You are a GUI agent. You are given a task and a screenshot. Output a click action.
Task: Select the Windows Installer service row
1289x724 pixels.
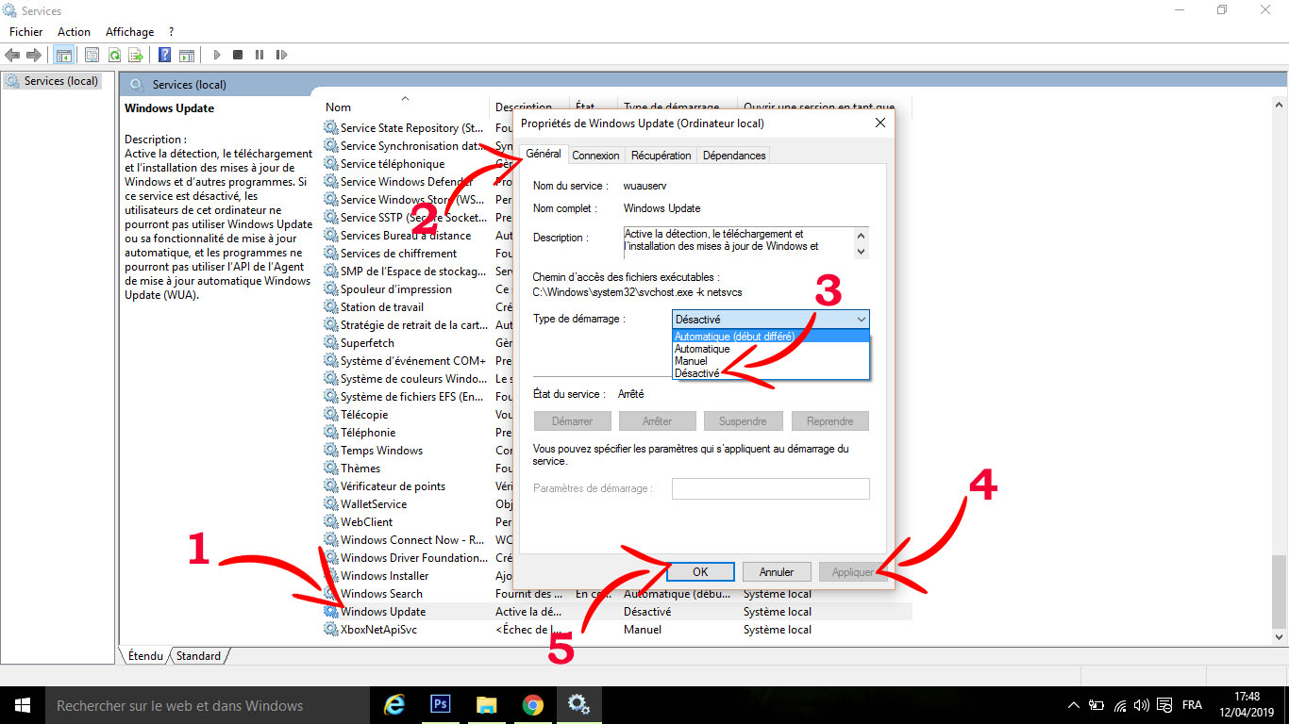(x=418, y=576)
